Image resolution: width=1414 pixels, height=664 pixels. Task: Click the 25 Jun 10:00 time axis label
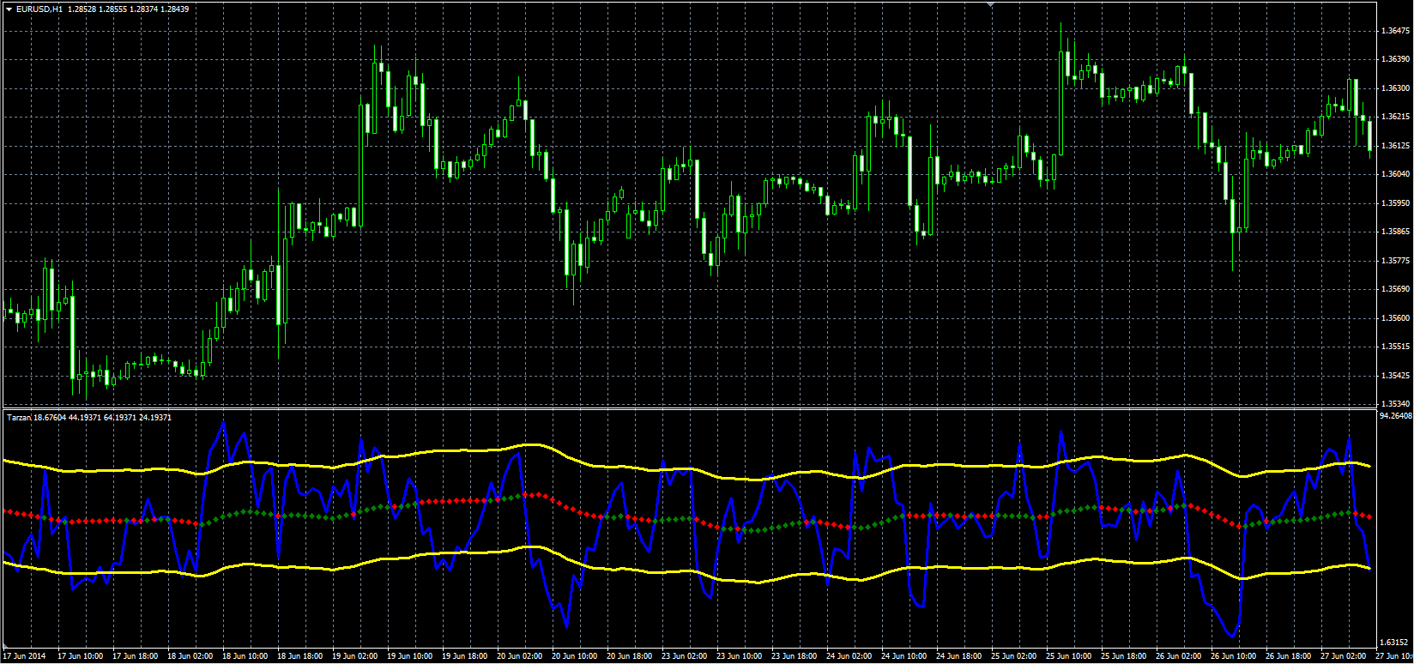pyautogui.click(x=1070, y=656)
